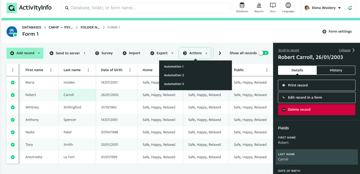Click the Form settings gear icon

point(324,32)
